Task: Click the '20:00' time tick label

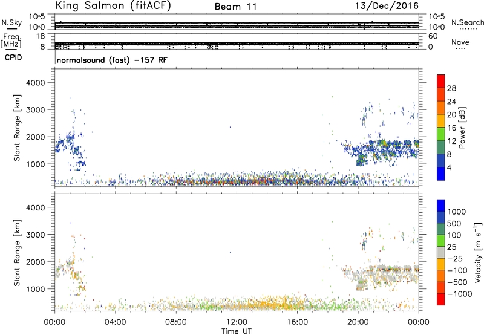Action: pos(358,322)
